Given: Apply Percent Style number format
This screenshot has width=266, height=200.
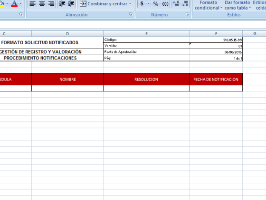Looking at the screenshot, I should 156,4.
